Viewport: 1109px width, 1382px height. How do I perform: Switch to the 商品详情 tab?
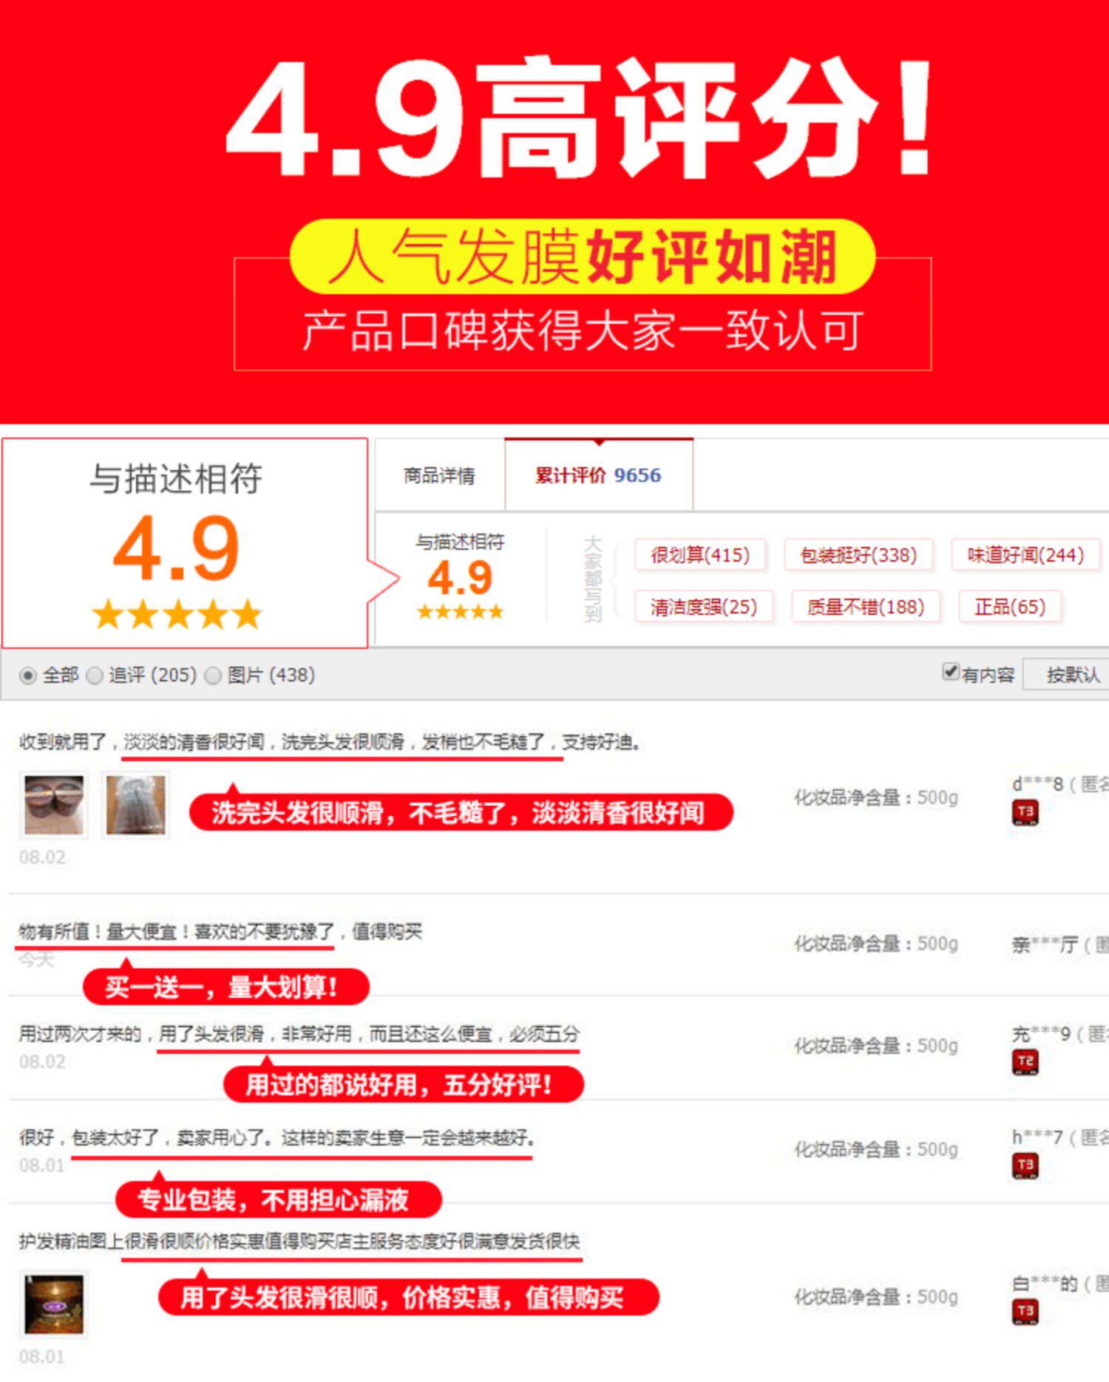coord(439,475)
